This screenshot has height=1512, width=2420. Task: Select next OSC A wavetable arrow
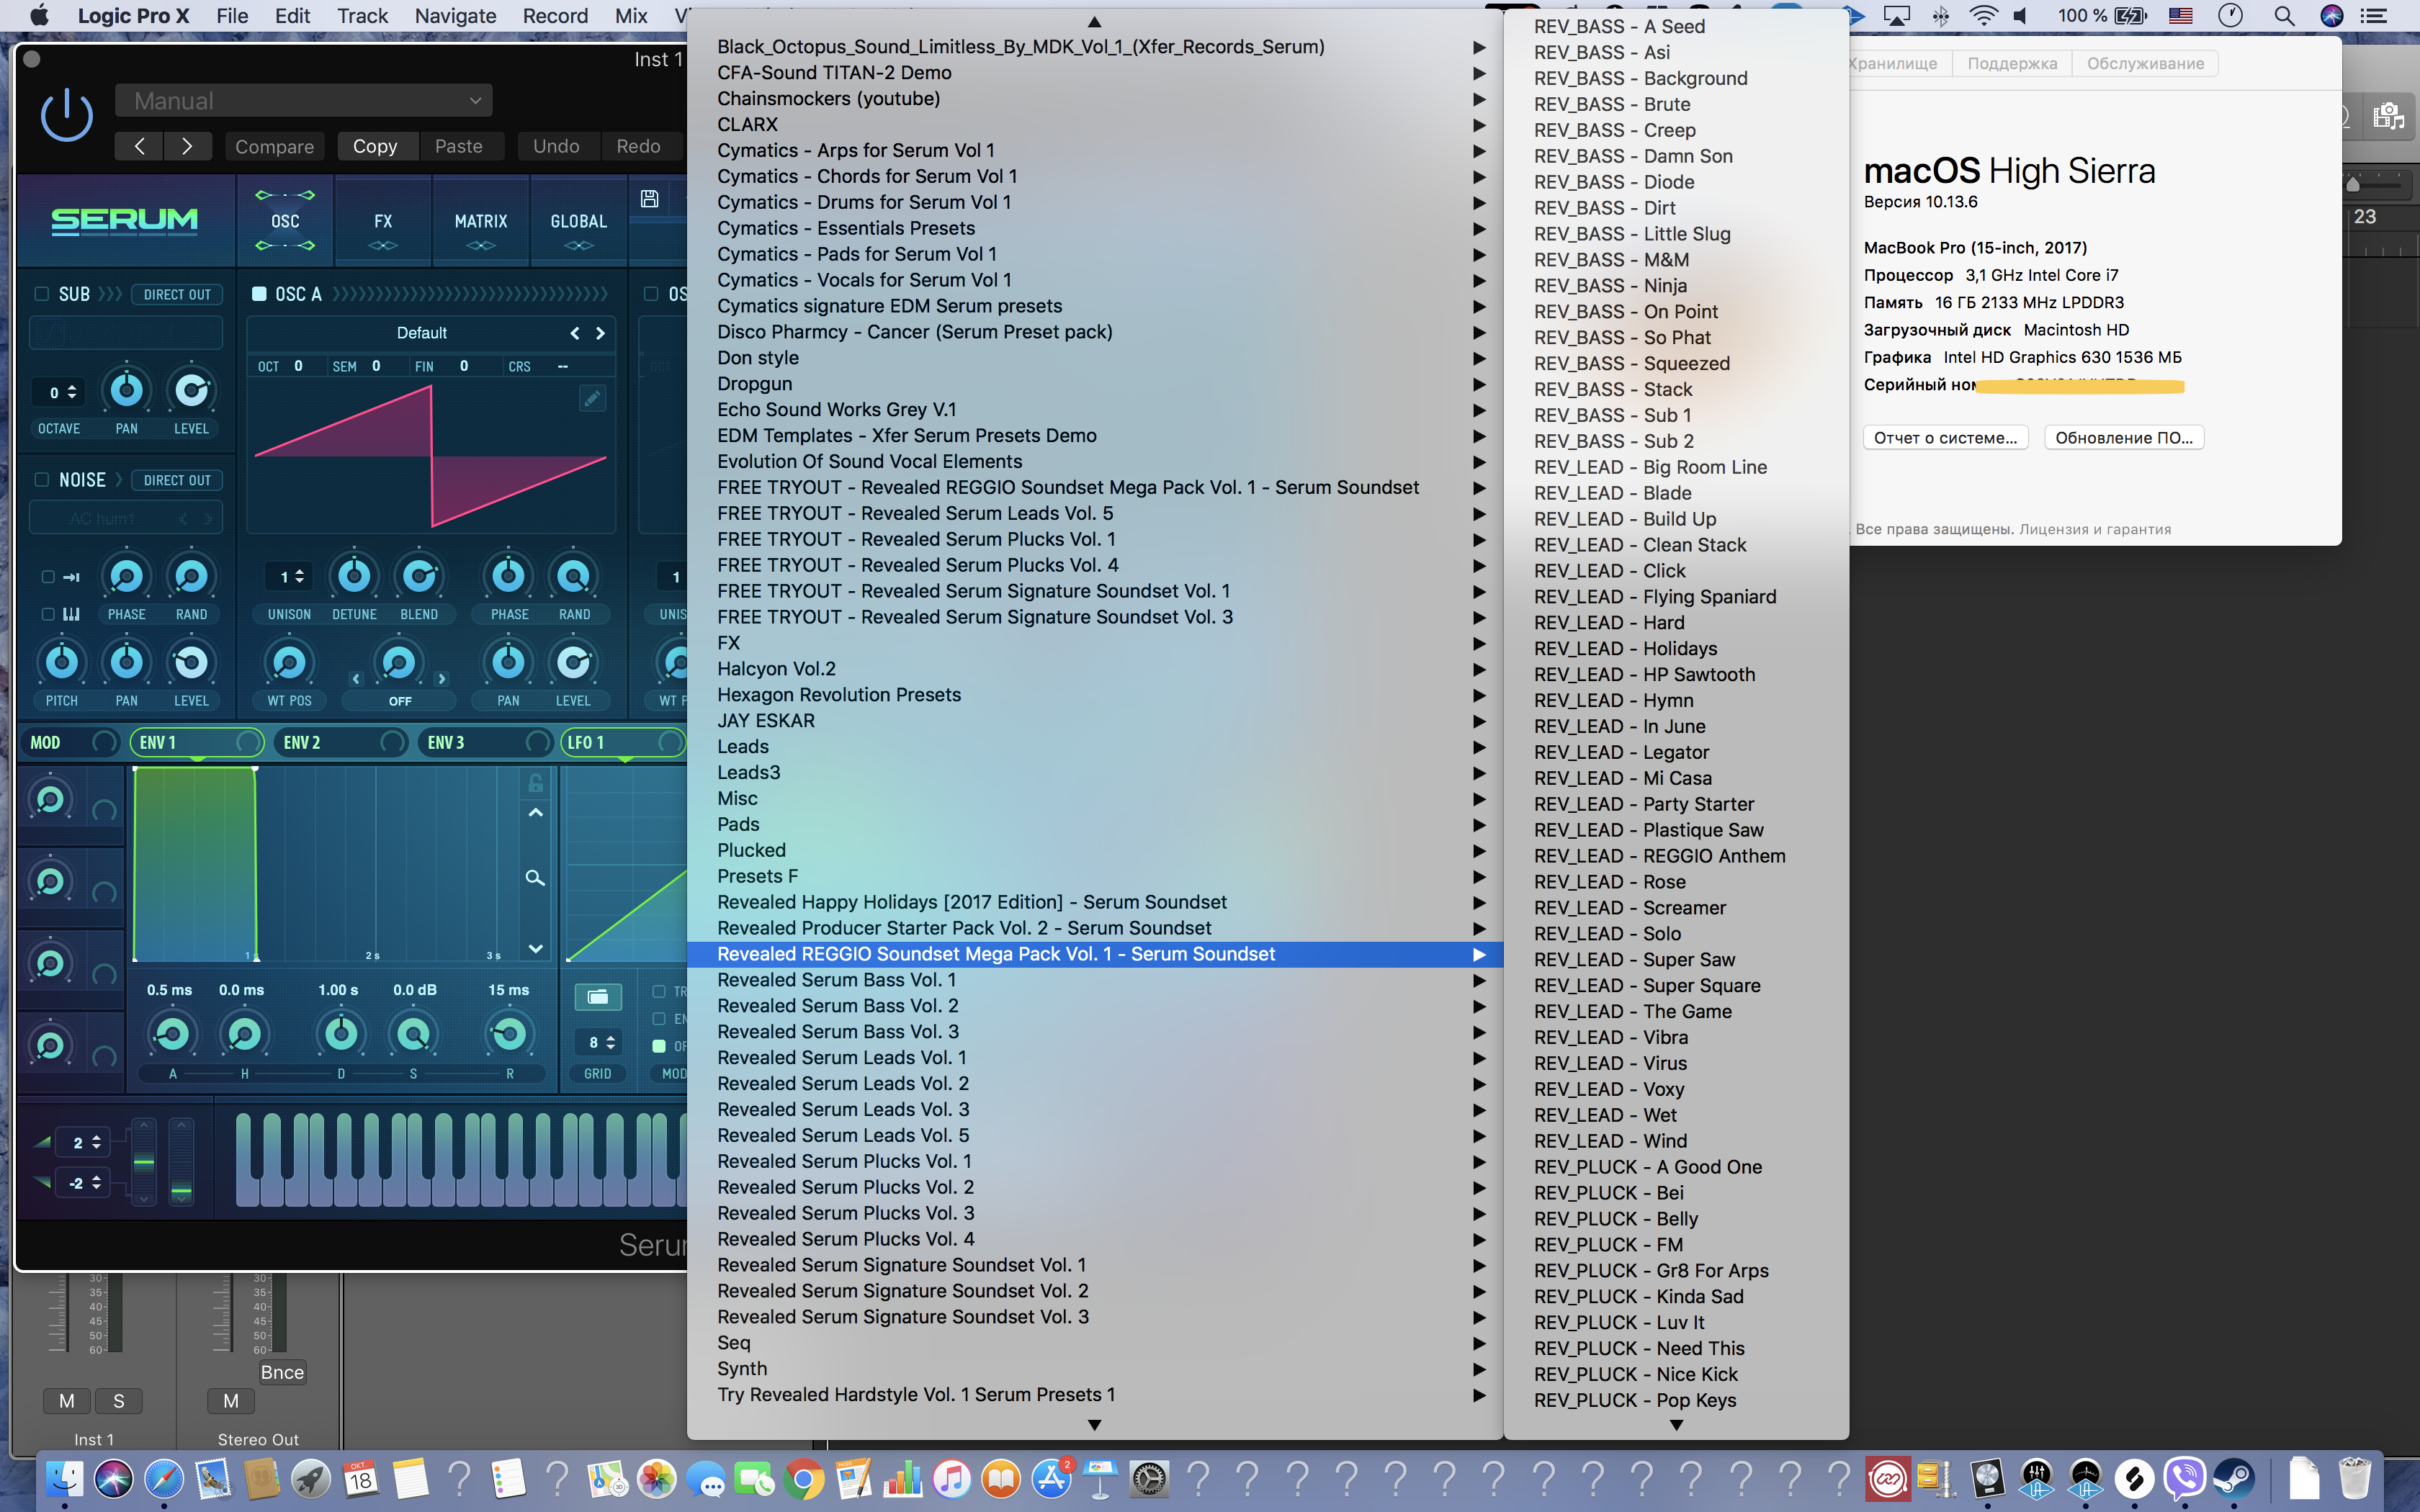click(600, 333)
